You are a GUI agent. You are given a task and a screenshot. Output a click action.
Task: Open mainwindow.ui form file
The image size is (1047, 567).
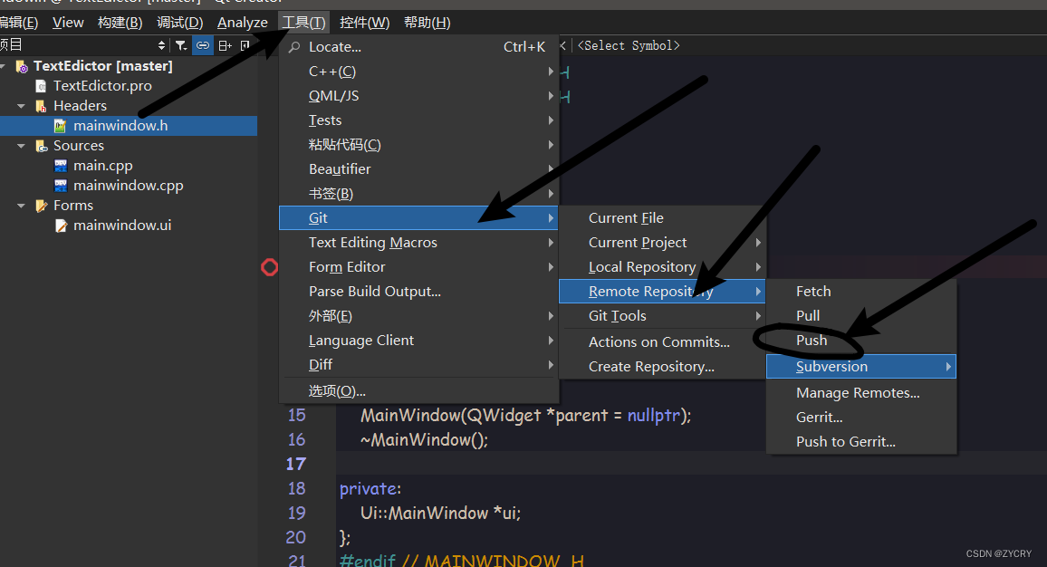point(122,226)
